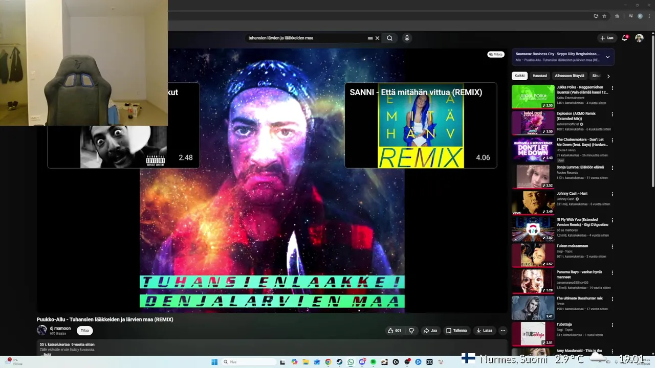This screenshot has width=655, height=368.
Task: Like the video with thumbs up
Action: 395,331
